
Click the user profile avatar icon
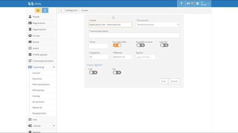point(197,3)
